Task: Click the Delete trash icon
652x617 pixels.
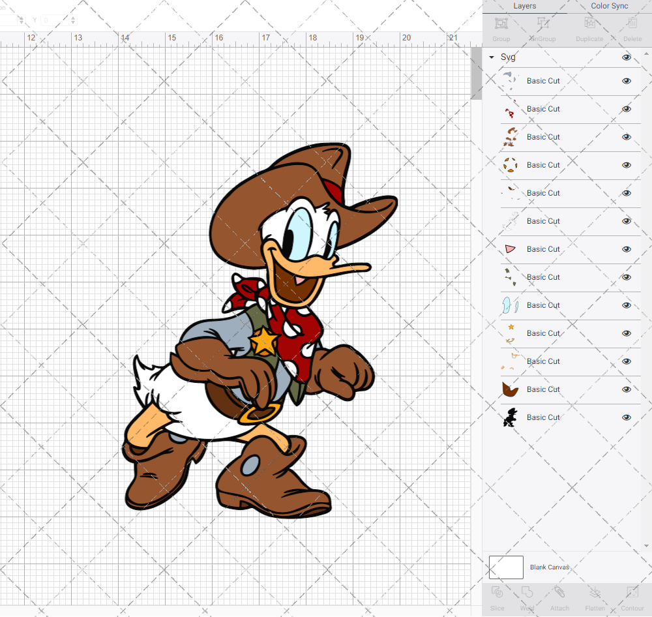Action: pos(632,23)
